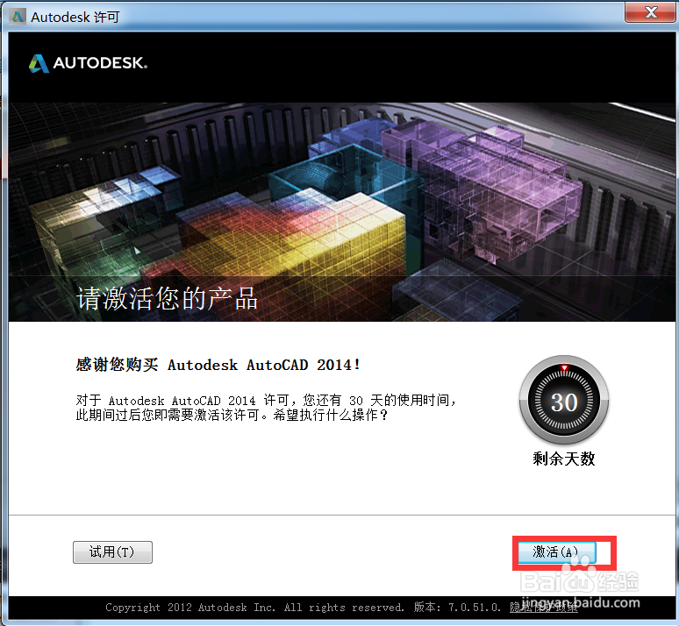The height and width of the screenshot is (626, 679).
Task: Click the copyright 2012 Autodesk text
Action: [254, 608]
